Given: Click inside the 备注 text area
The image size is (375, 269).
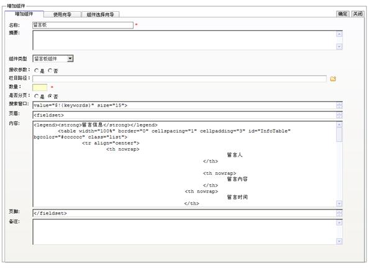Looking at the screenshot, I should [184, 232].
